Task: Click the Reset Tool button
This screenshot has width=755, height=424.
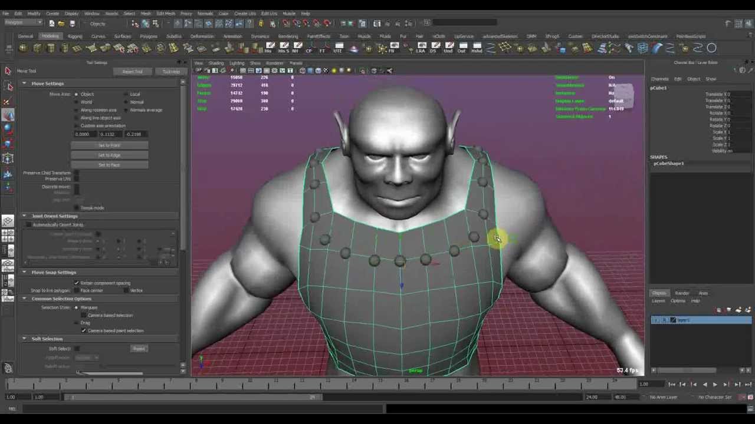Action: pos(132,72)
